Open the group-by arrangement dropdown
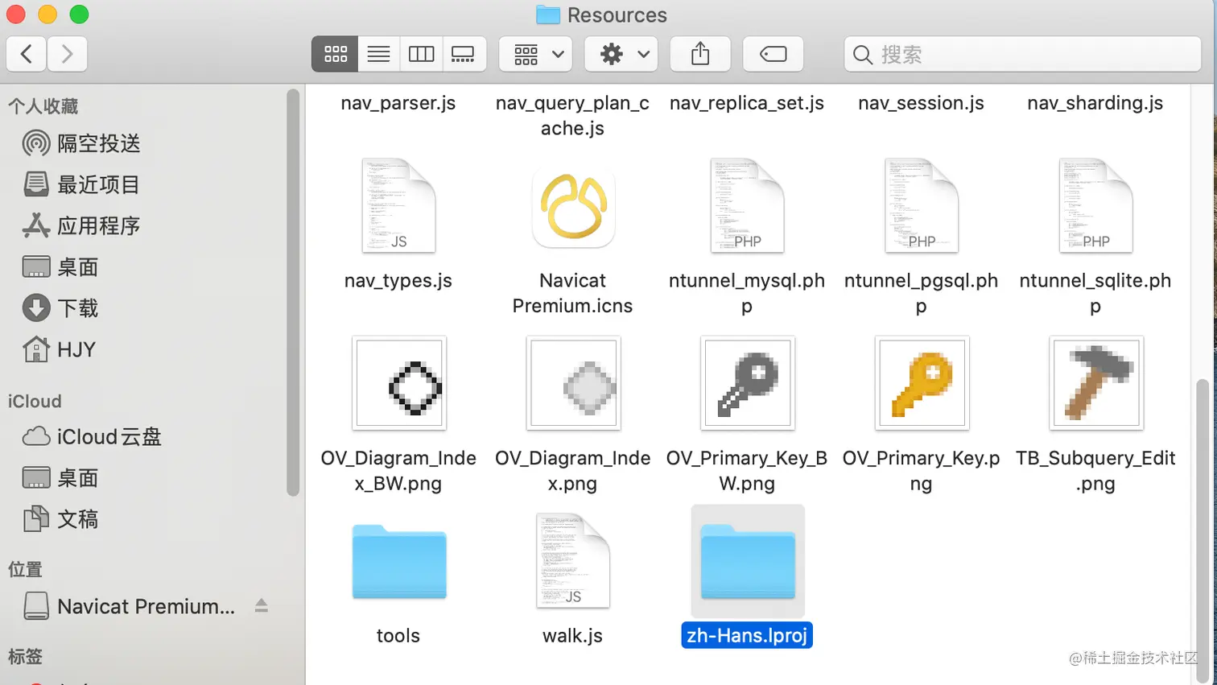The width and height of the screenshot is (1217, 685). pyautogui.click(x=536, y=54)
